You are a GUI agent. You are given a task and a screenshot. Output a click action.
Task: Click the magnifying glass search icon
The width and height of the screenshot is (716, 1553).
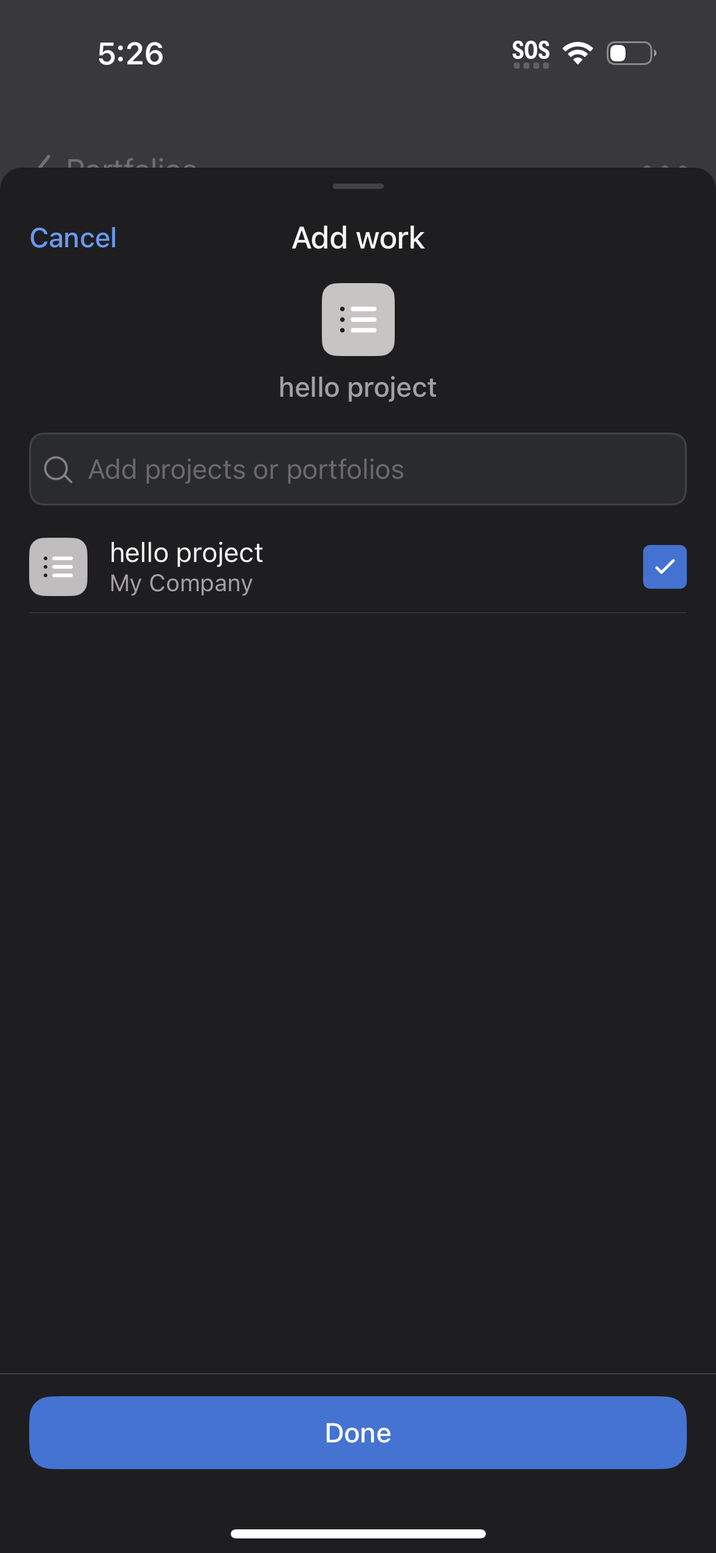click(x=58, y=468)
